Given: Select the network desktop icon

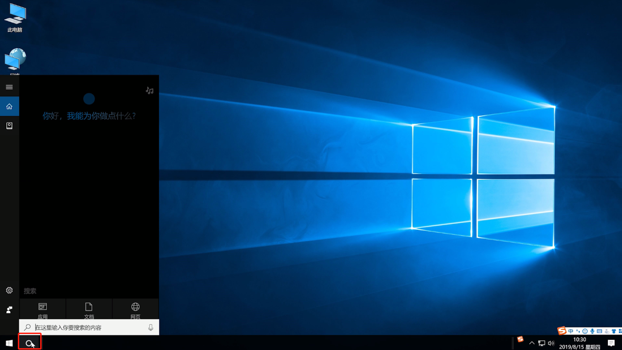Looking at the screenshot, I should pyautogui.click(x=15, y=62).
